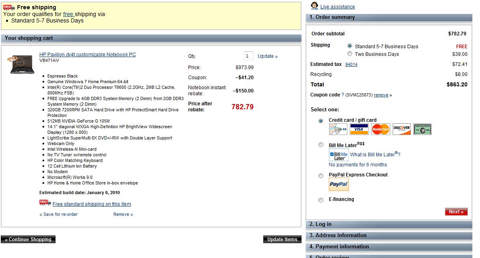This screenshot has width=480, height=258.
Task: Choose Credit card / gift card payment
Action: click(321, 121)
